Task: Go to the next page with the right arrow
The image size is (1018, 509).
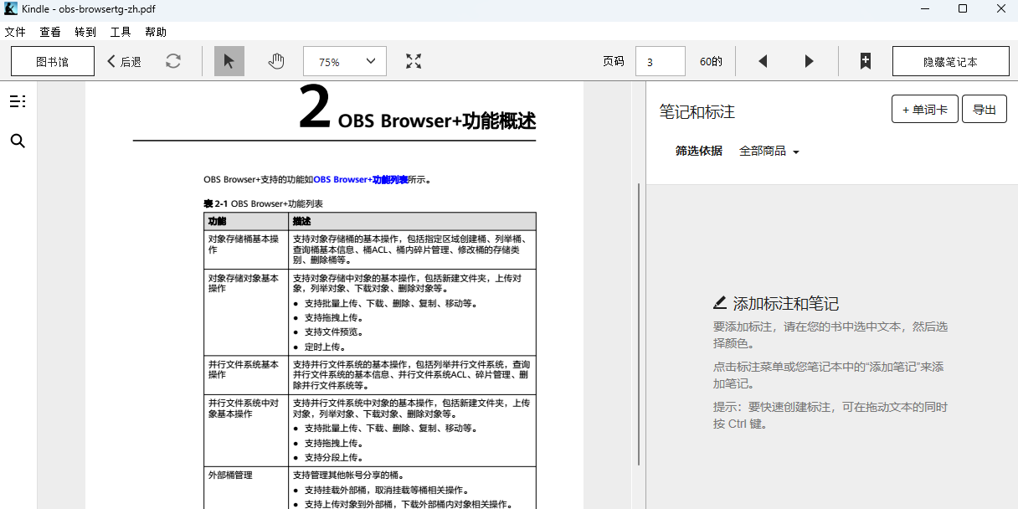Action: (808, 60)
